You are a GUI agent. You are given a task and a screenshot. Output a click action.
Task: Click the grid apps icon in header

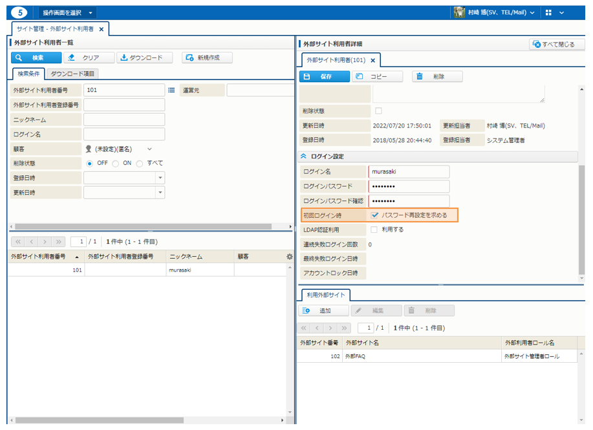pos(548,12)
